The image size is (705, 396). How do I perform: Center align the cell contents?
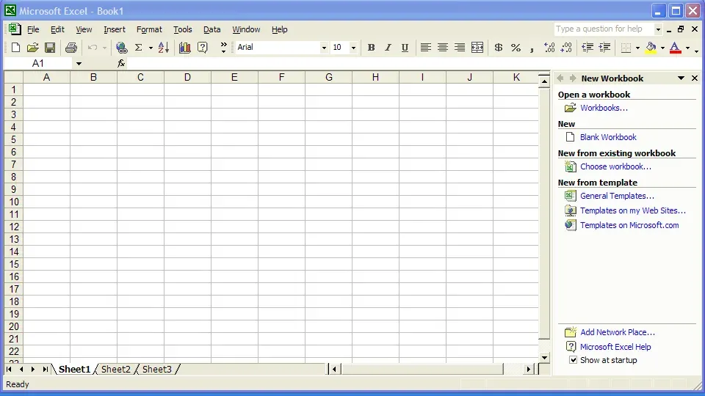pos(442,48)
